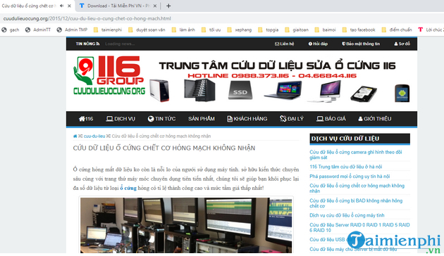444x256 pixels.
Task: Open link Dịch vụ cứu dữ liệu ổ cứng máy tính
Action: (347, 215)
